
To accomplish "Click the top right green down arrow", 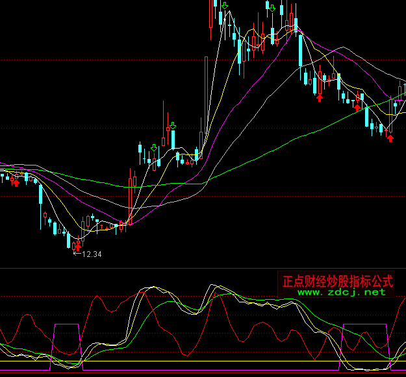I will [x=272, y=7].
